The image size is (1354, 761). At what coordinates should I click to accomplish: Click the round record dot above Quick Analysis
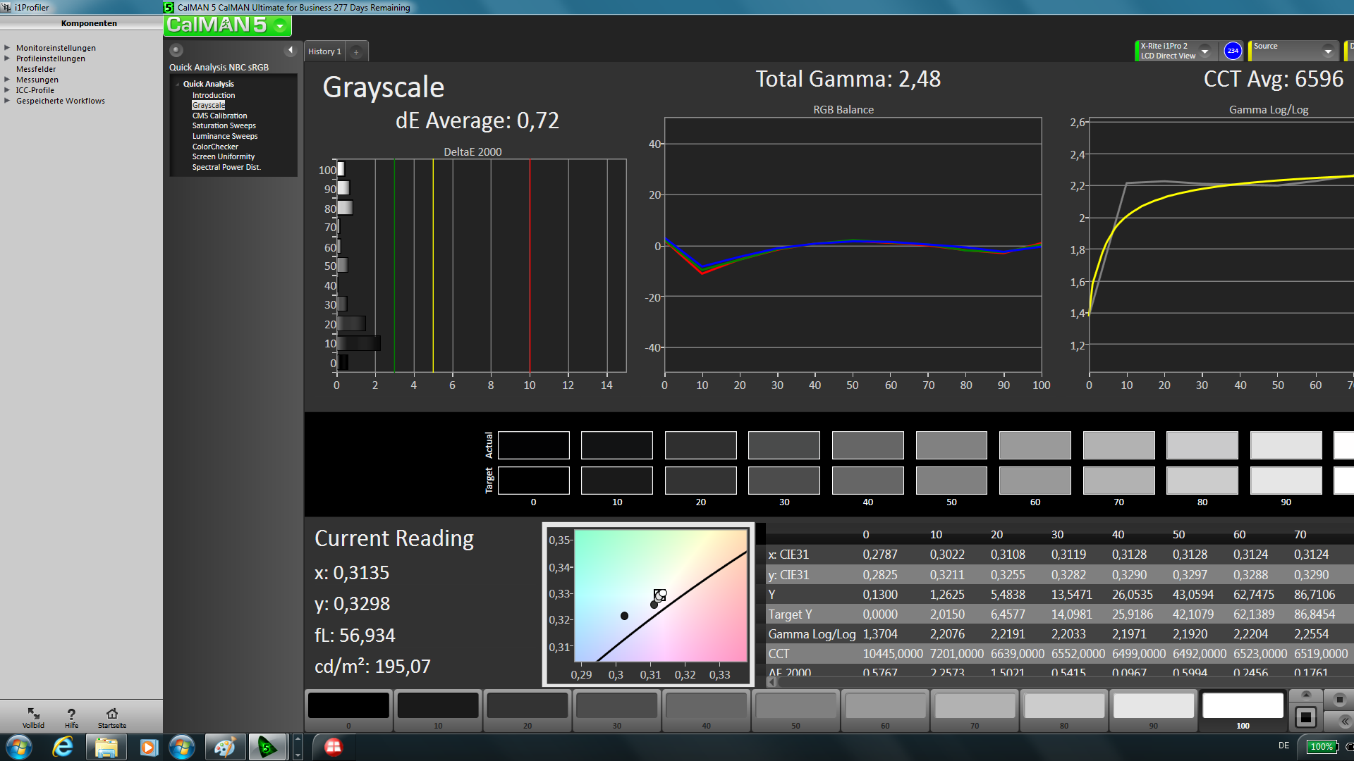click(x=176, y=50)
